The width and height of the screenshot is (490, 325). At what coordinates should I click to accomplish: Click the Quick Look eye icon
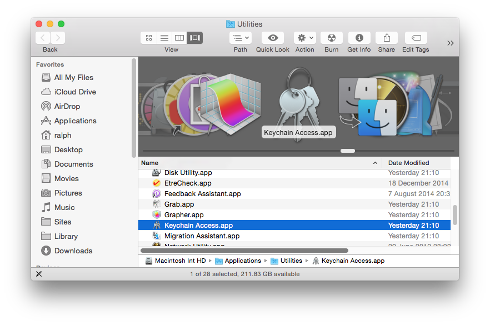point(272,38)
